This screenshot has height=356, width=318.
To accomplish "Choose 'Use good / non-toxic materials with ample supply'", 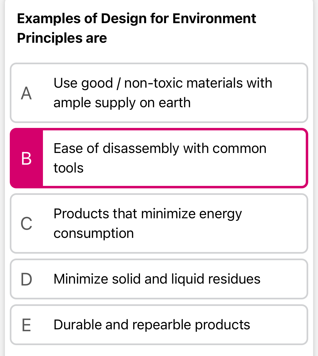I will pyautogui.click(x=163, y=93).
